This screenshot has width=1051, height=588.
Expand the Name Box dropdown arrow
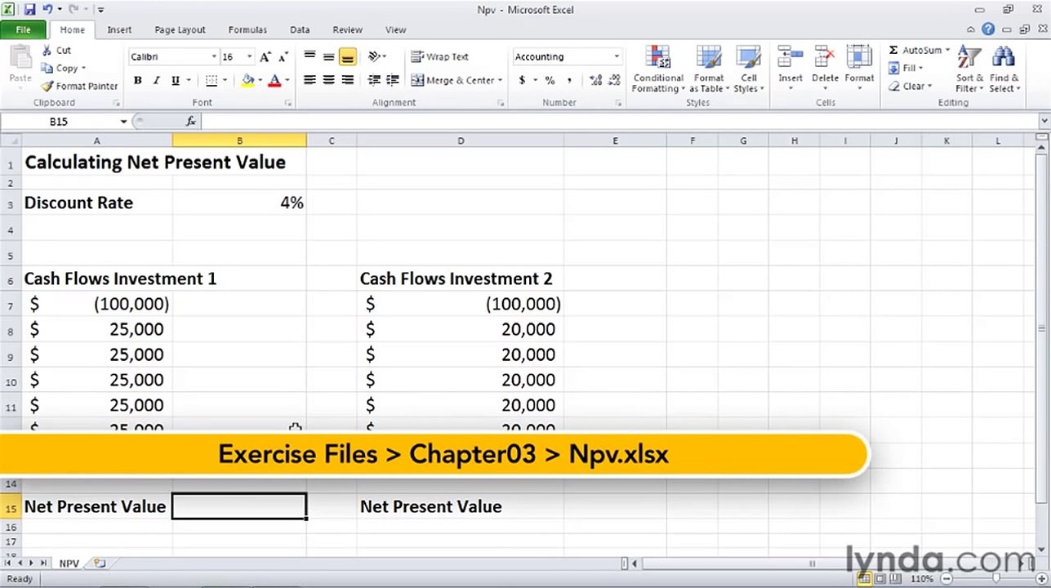click(123, 121)
